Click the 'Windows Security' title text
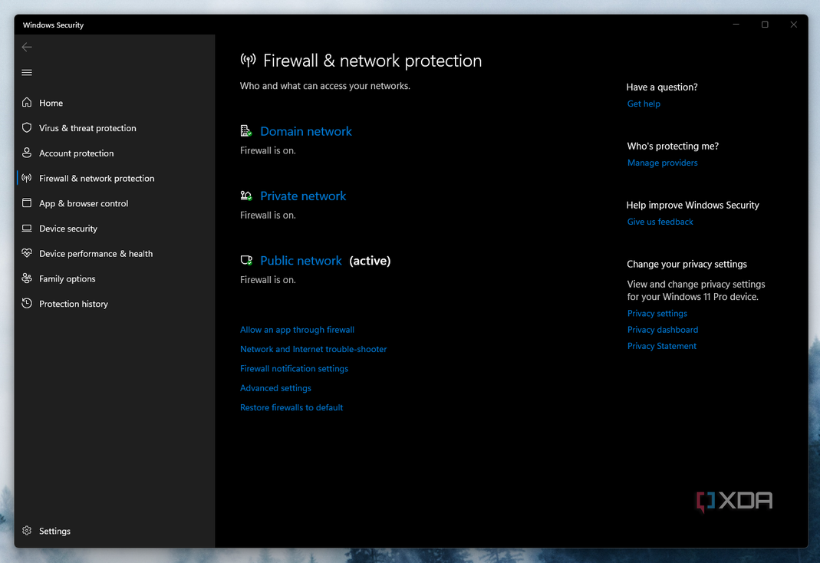 [x=54, y=25]
